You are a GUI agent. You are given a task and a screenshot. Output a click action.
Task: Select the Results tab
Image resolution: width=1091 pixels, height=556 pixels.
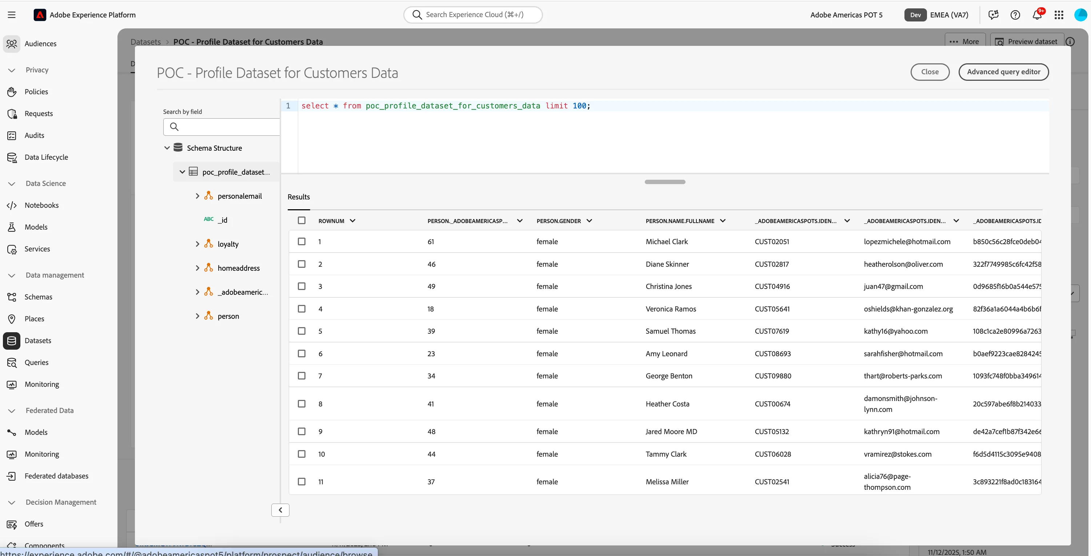click(299, 197)
